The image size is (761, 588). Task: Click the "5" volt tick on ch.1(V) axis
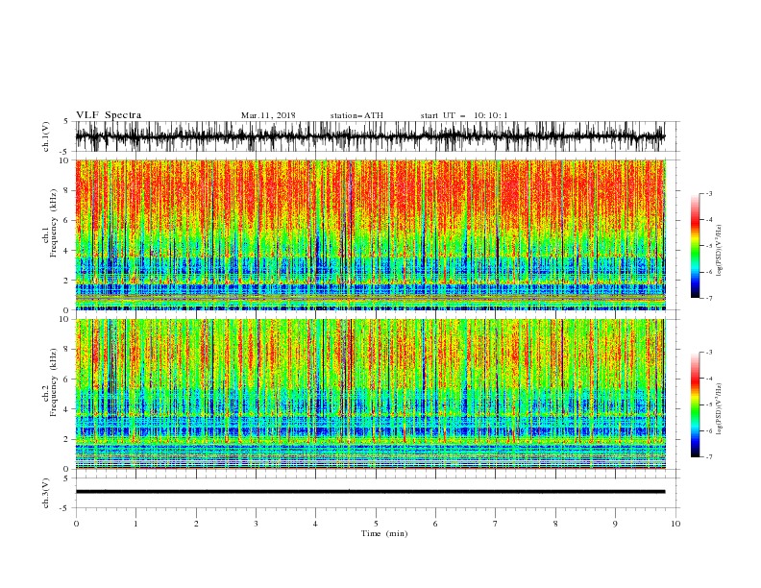66,122
